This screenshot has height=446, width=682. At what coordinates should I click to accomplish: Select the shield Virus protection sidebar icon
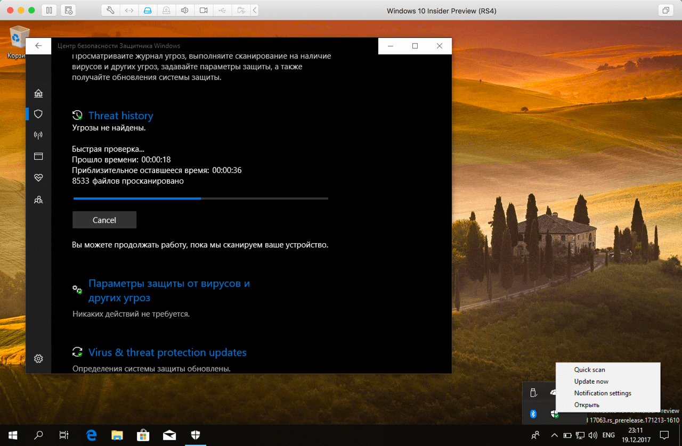point(38,114)
